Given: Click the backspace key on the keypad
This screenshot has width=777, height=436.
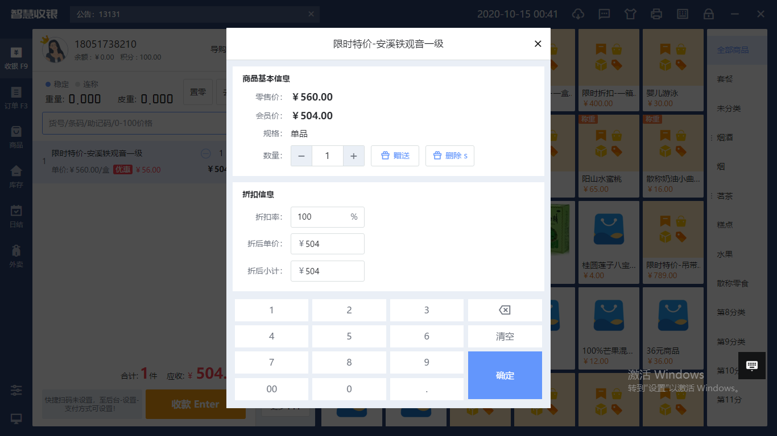Looking at the screenshot, I should pos(505,310).
